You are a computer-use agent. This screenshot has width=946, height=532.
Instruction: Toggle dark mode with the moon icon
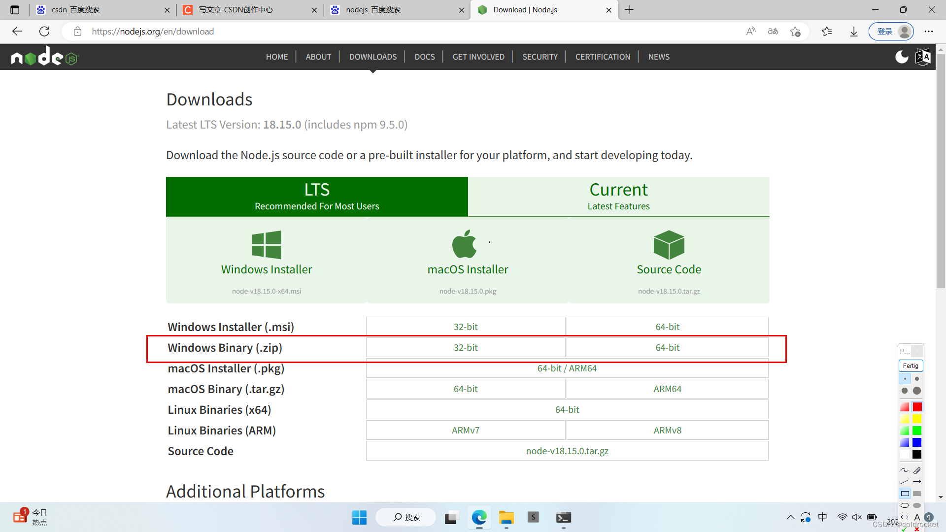901,57
